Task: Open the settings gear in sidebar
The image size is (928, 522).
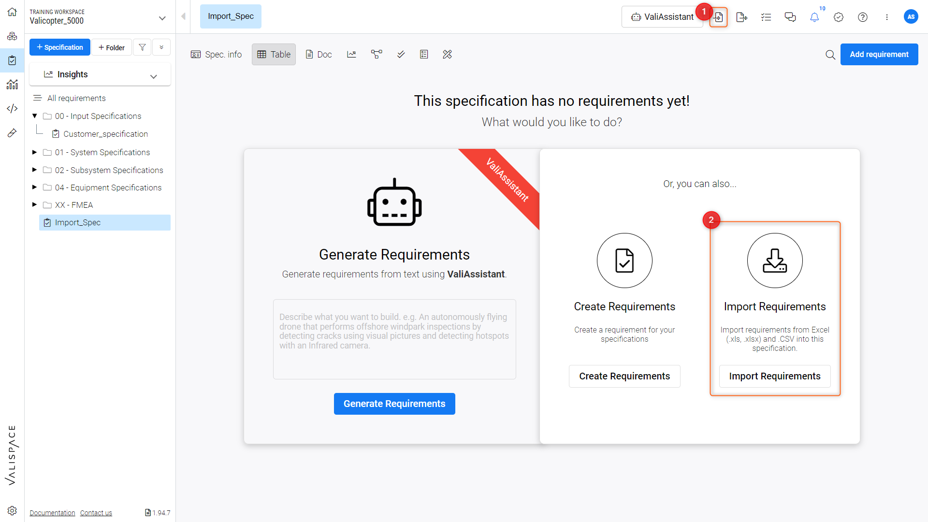Action: pyautogui.click(x=12, y=510)
